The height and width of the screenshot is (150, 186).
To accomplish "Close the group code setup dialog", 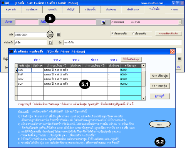I will pos(172,51).
